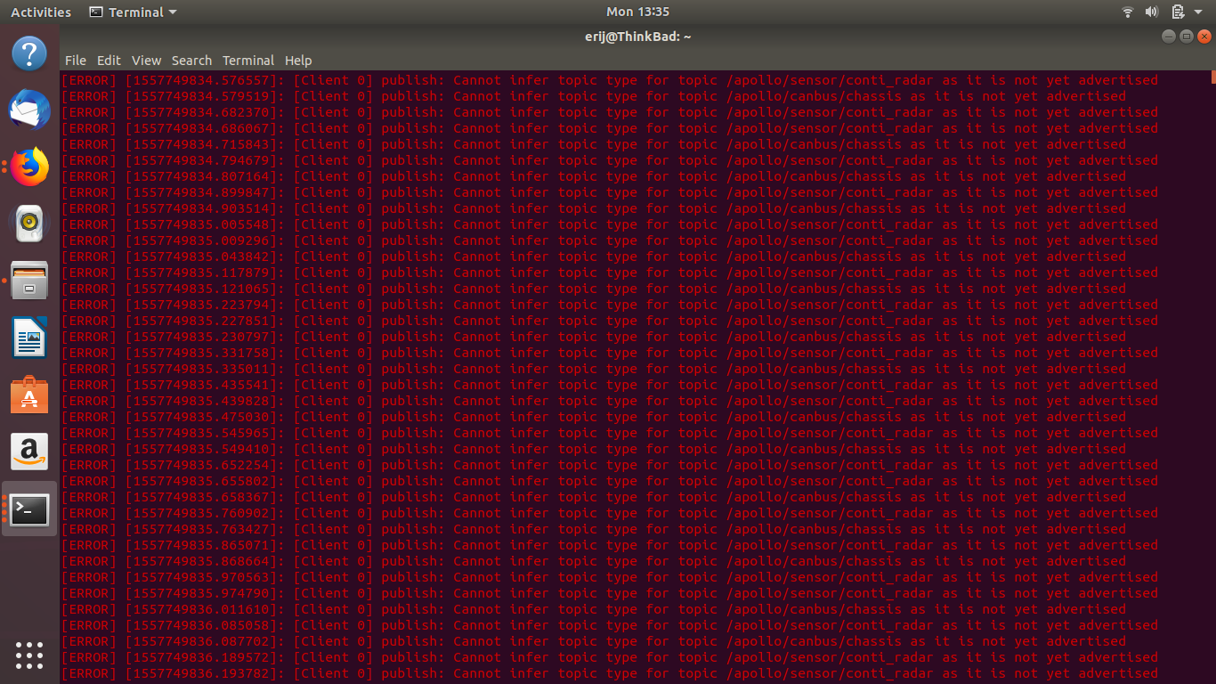Open the Edit menu
This screenshot has height=684, width=1216.
pyautogui.click(x=109, y=61)
